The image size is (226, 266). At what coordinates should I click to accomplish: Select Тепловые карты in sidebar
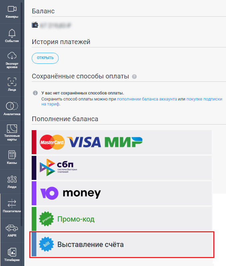[12, 133]
